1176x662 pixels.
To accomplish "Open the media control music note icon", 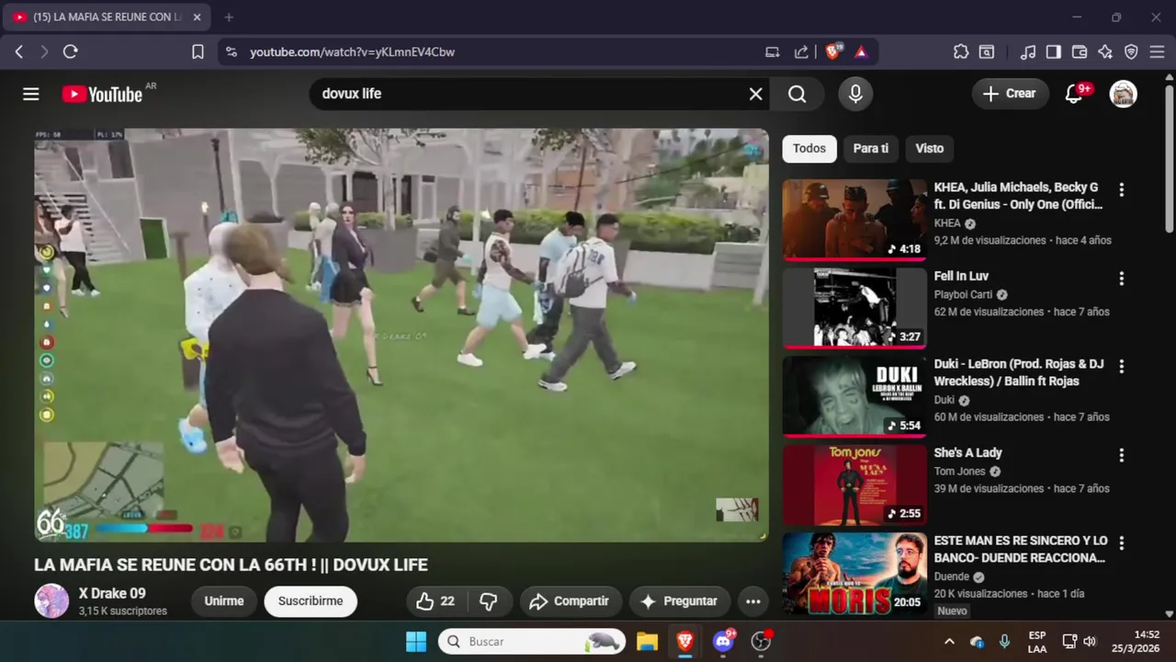I will pos(1029,51).
